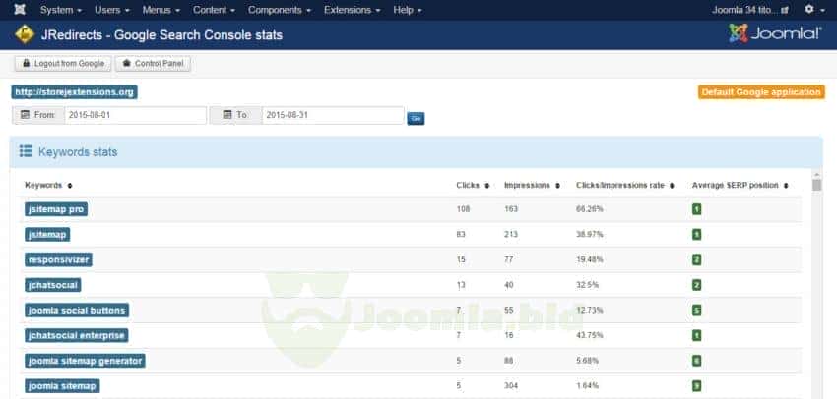The image size is (837, 399).
Task: Select the joomla sitemap keyword tag
Action: [x=62, y=385]
